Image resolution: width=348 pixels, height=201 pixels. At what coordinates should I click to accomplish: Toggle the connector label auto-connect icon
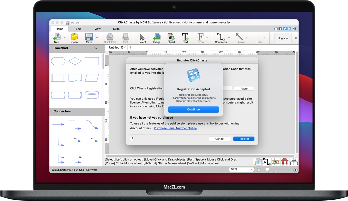pos(267,162)
